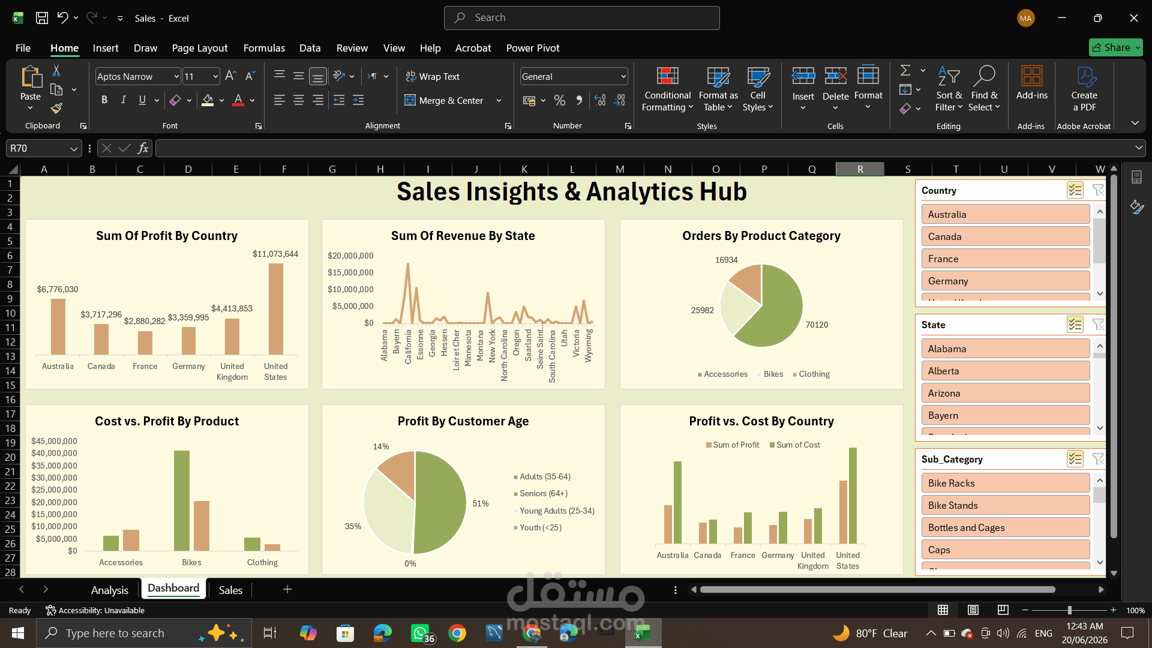The width and height of the screenshot is (1152, 648).
Task: Click the Save icon in title bar
Action: (x=42, y=18)
